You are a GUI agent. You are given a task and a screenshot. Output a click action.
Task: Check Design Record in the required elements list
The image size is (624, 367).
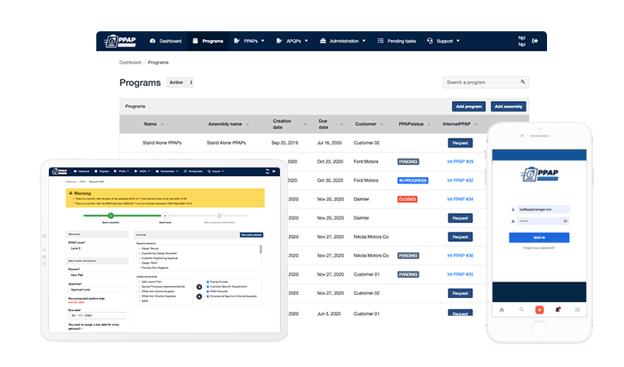point(140,248)
